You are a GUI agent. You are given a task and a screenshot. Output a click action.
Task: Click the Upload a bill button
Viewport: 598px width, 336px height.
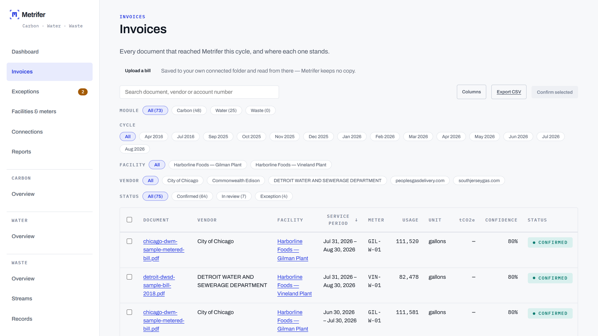138,71
